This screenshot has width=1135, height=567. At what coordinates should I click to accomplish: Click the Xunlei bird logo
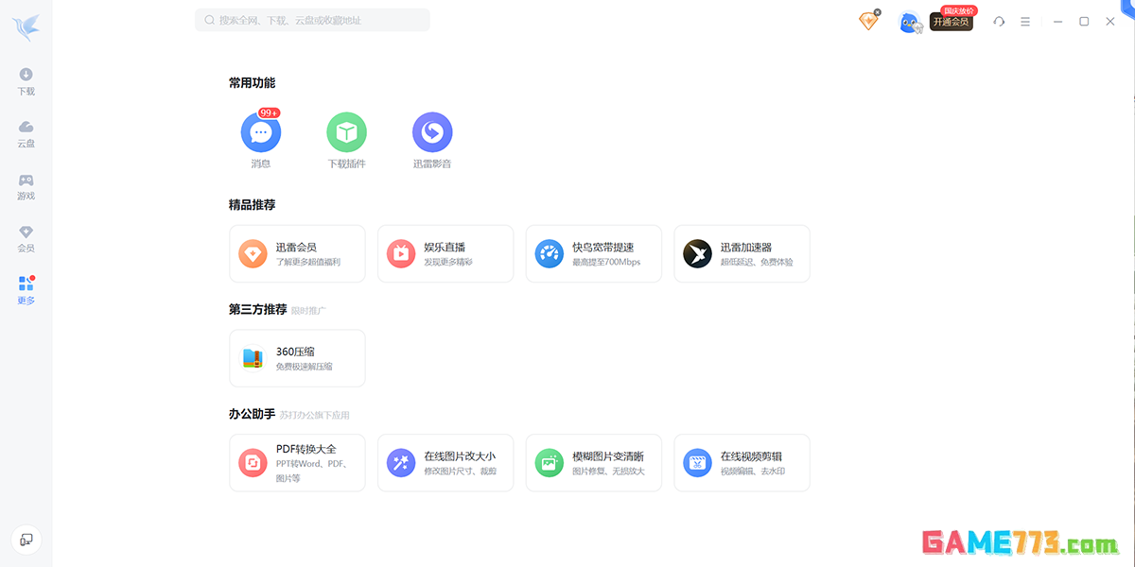pos(26,28)
